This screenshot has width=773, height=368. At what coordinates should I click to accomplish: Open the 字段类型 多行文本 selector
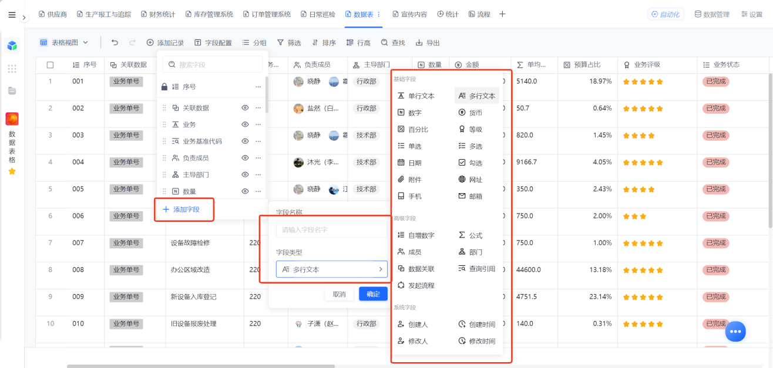(332, 269)
